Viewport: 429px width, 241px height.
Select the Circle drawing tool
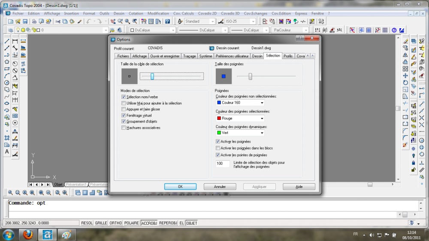click(7, 83)
